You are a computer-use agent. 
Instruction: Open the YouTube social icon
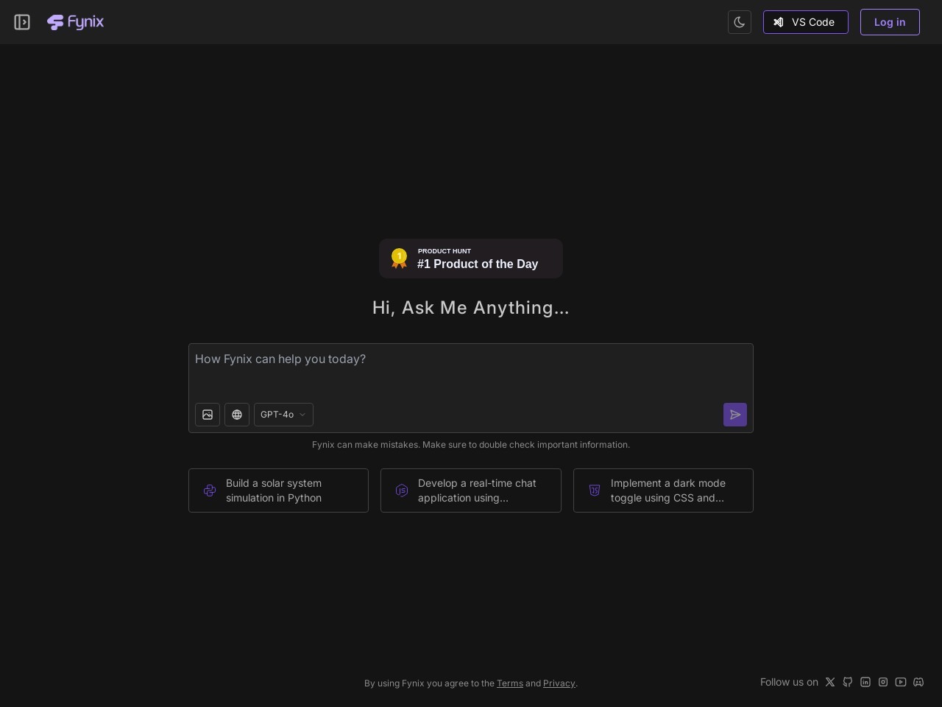point(901,682)
